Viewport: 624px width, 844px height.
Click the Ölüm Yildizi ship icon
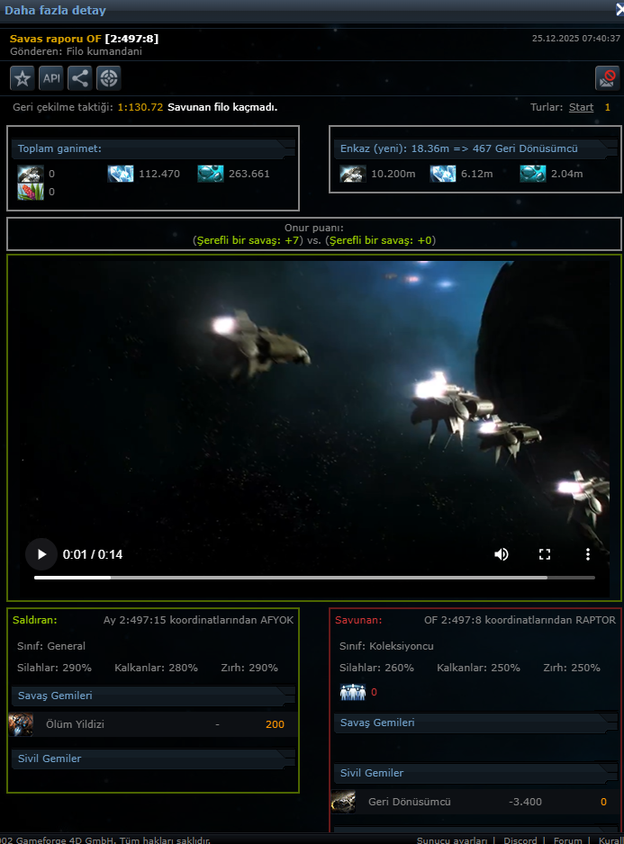(21, 724)
